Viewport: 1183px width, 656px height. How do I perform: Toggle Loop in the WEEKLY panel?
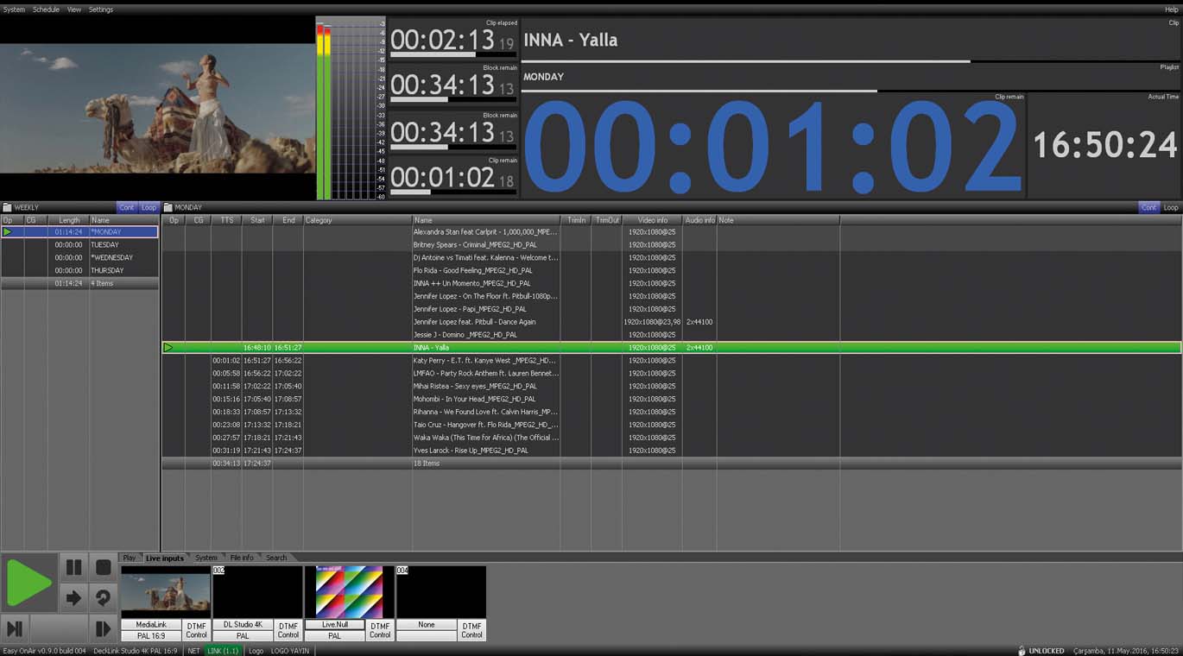tap(149, 207)
